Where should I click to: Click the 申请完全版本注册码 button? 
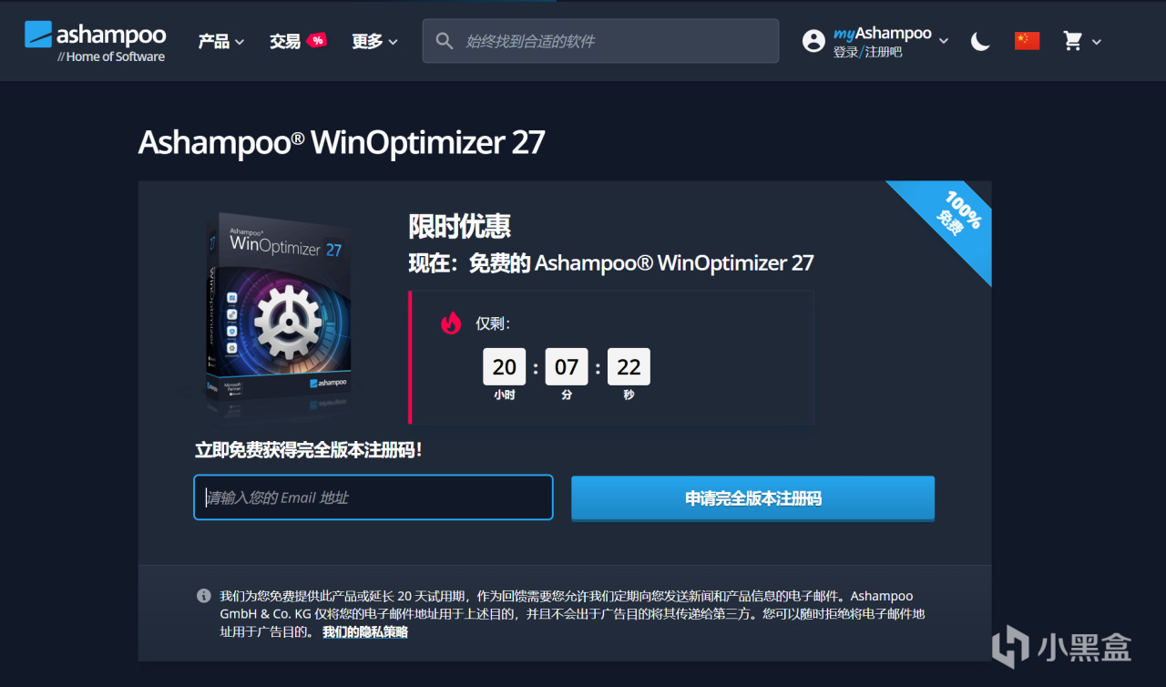pos(753,498)
